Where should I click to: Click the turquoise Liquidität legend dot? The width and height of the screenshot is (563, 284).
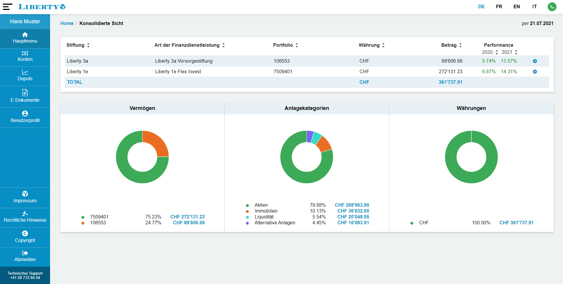click(247, 217)
